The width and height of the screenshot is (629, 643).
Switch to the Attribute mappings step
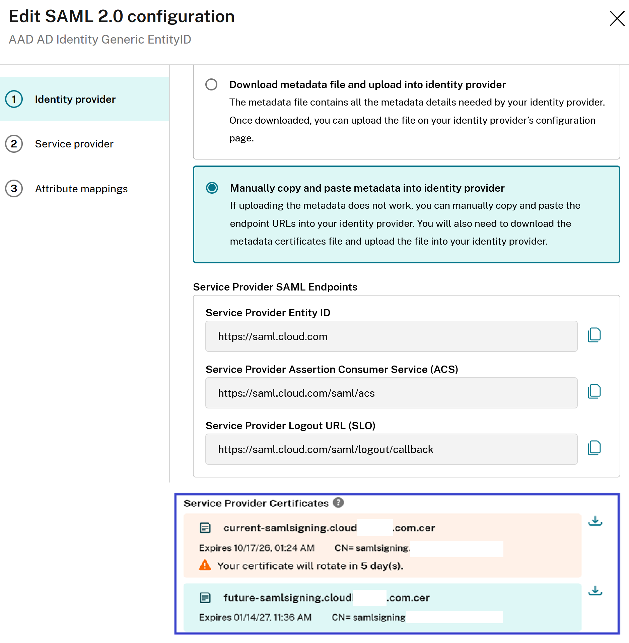click(81, 189)
